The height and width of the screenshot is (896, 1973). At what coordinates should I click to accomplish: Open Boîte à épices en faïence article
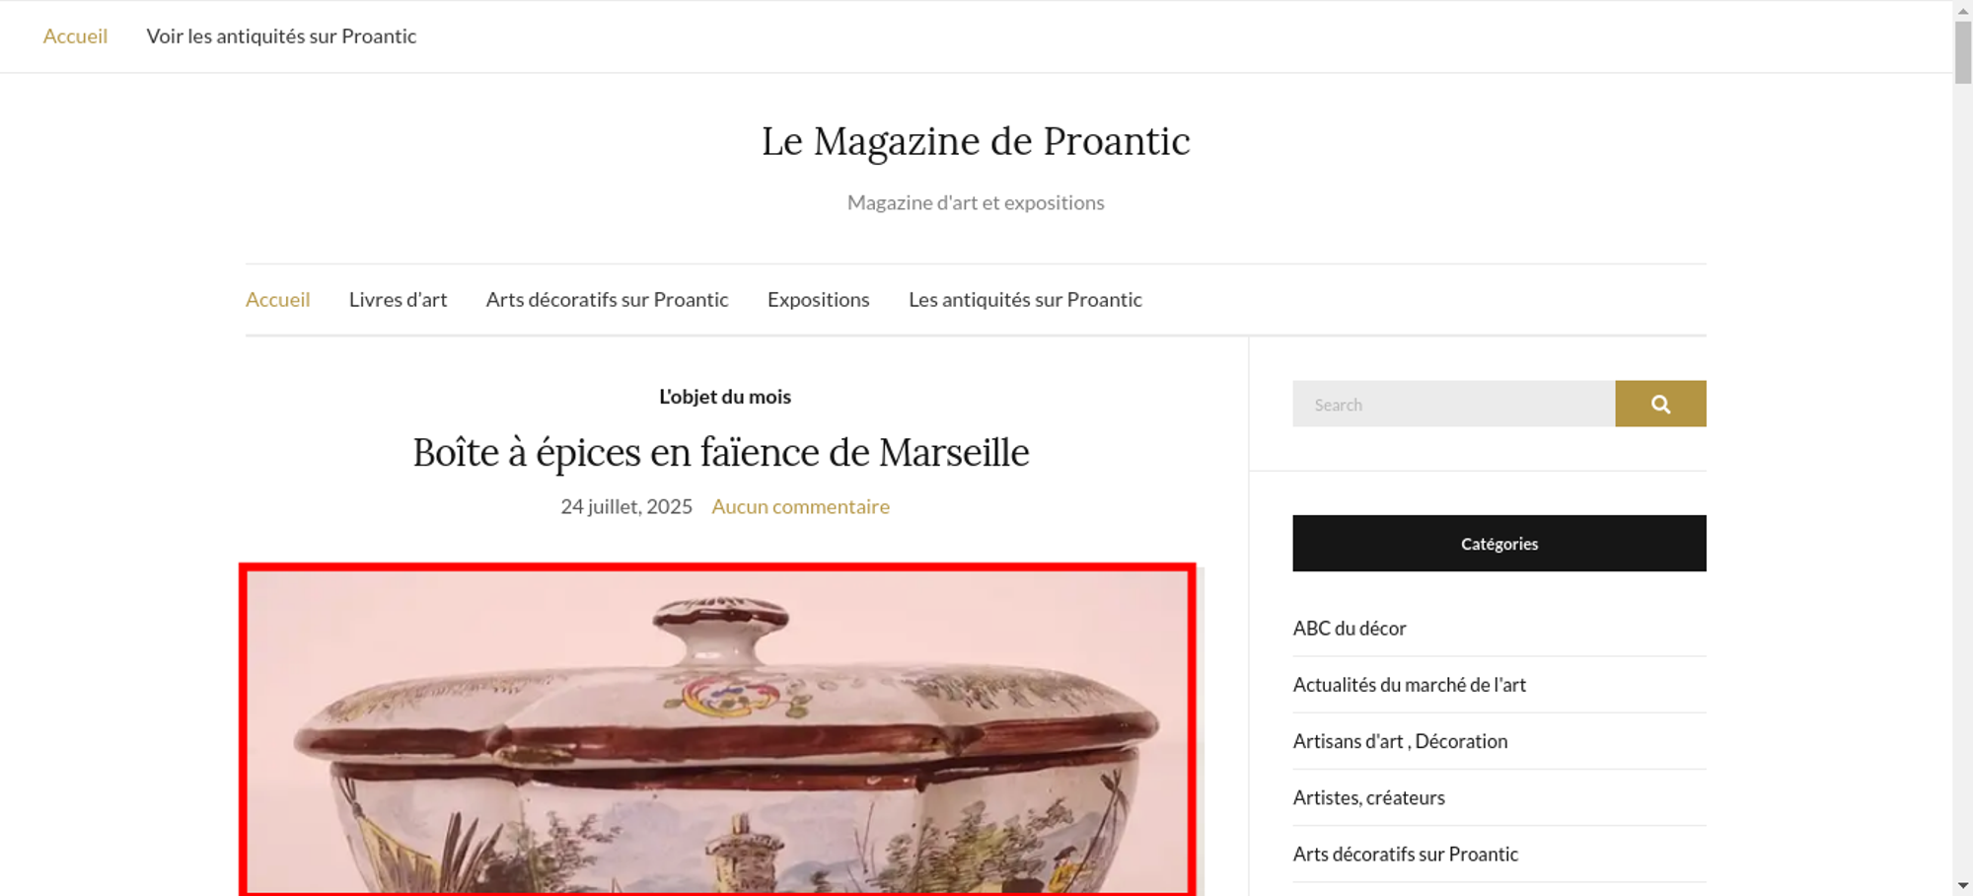click(721, 453)
